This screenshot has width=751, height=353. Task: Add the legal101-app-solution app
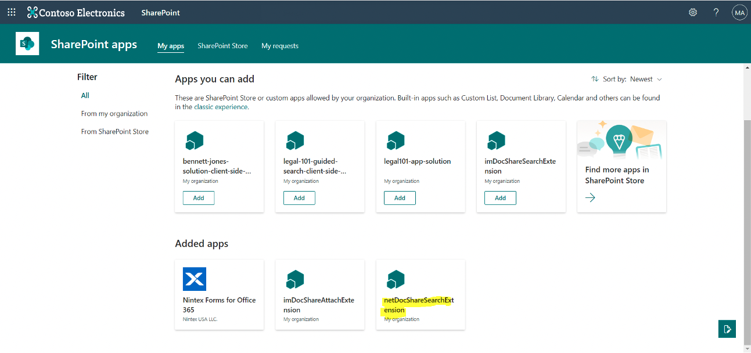tap(400, 198)
